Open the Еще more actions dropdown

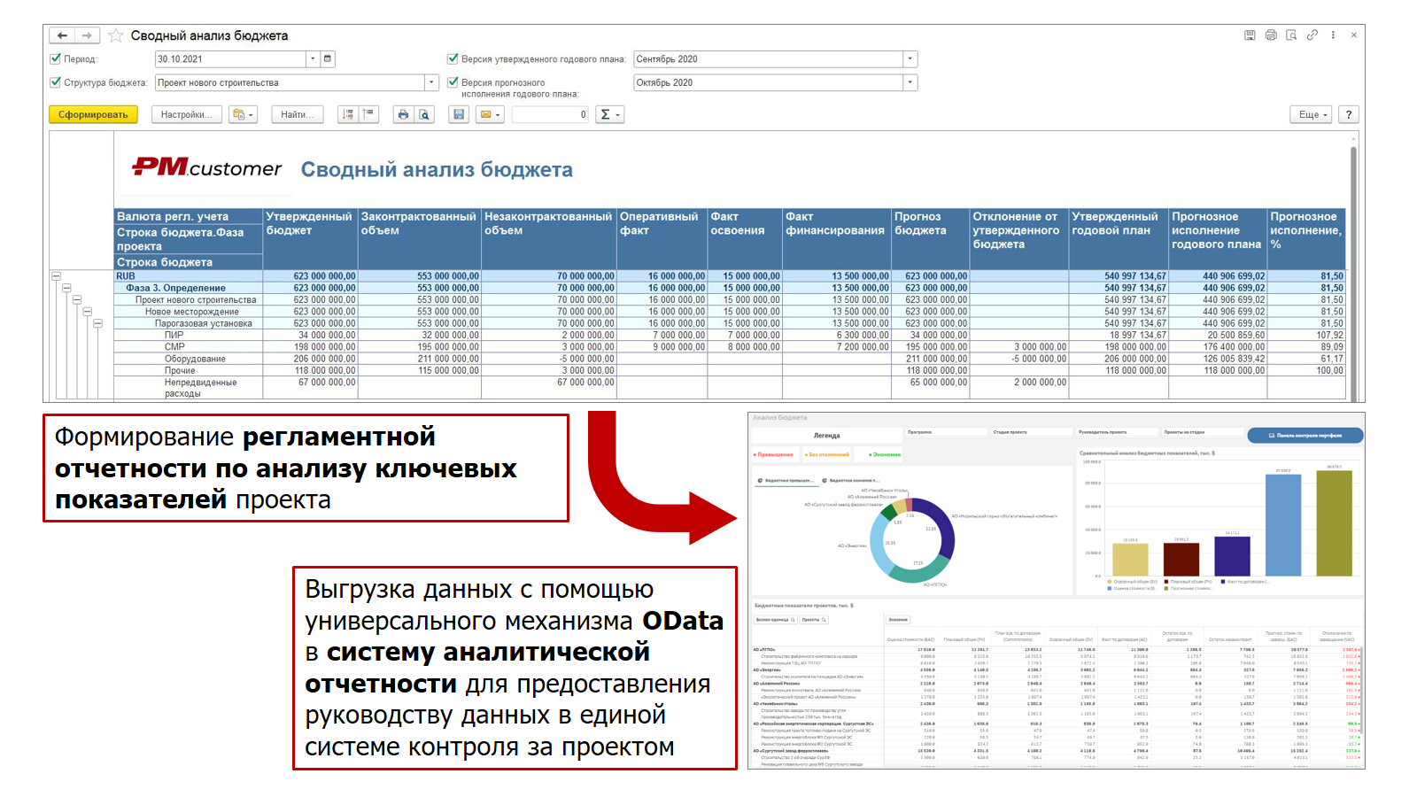(1312, 114)
